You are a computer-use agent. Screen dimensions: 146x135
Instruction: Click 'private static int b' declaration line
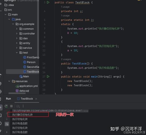[x=78, y=20]
